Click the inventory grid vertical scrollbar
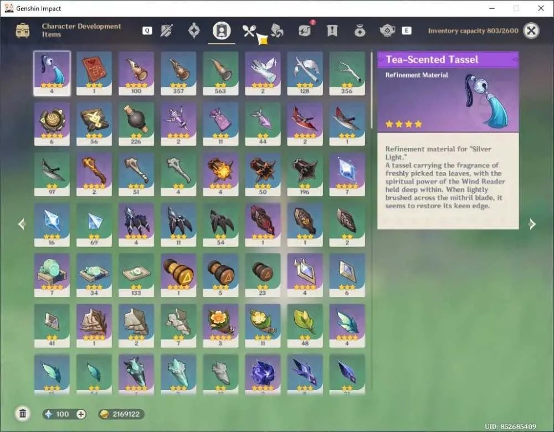554x432 pixels. (371, 90)
